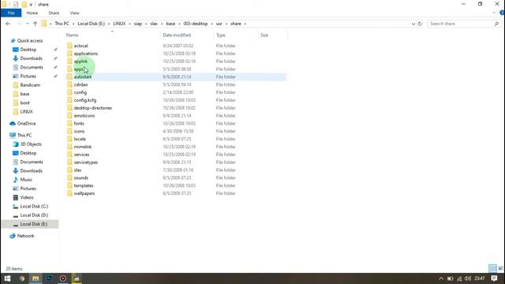
Task: Go back to the previous folder
Action: click(8, 24)
